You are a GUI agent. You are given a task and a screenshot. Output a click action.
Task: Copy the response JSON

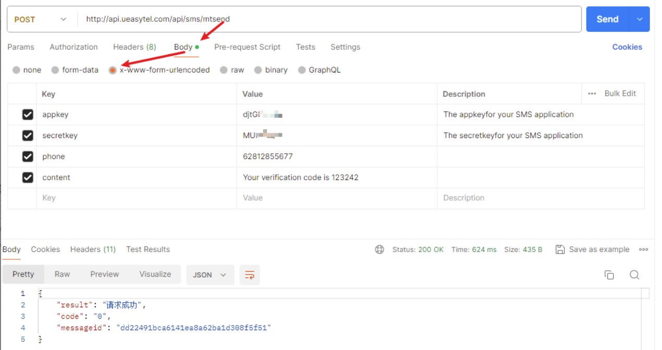[x=609, y=274]
